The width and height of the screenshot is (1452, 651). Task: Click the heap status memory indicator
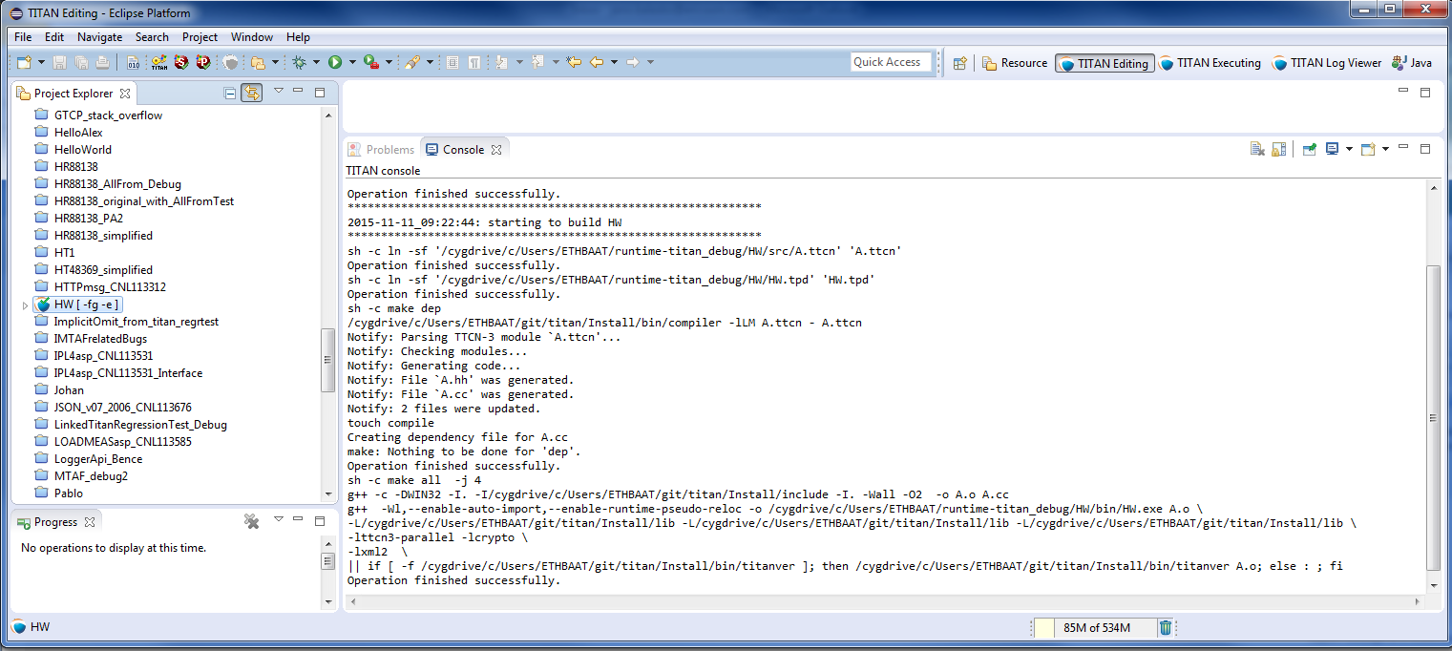tap(1094, 627)
